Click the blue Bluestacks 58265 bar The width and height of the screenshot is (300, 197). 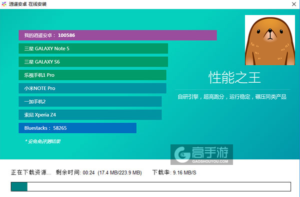[x=77, y=128]
